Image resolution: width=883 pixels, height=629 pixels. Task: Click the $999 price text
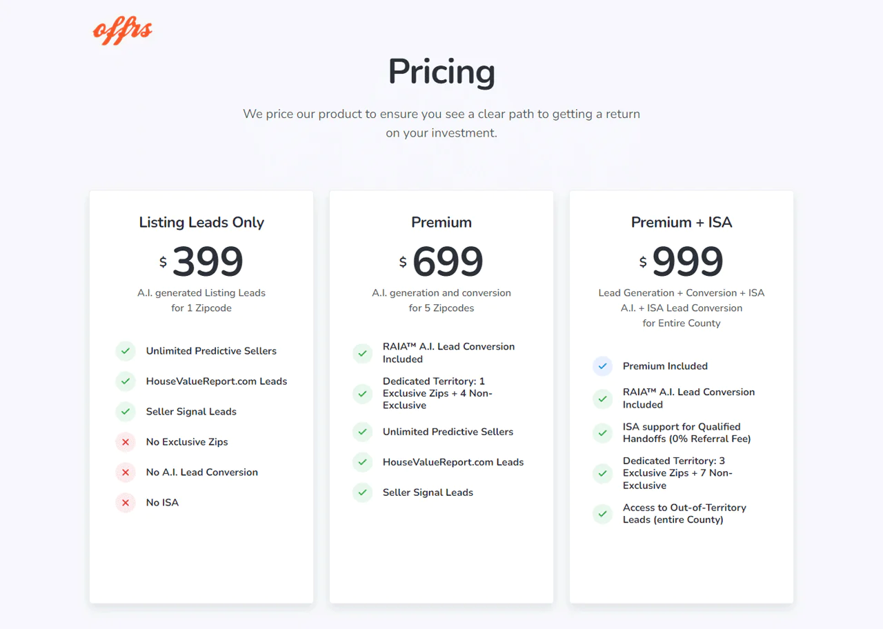[682, 261]
